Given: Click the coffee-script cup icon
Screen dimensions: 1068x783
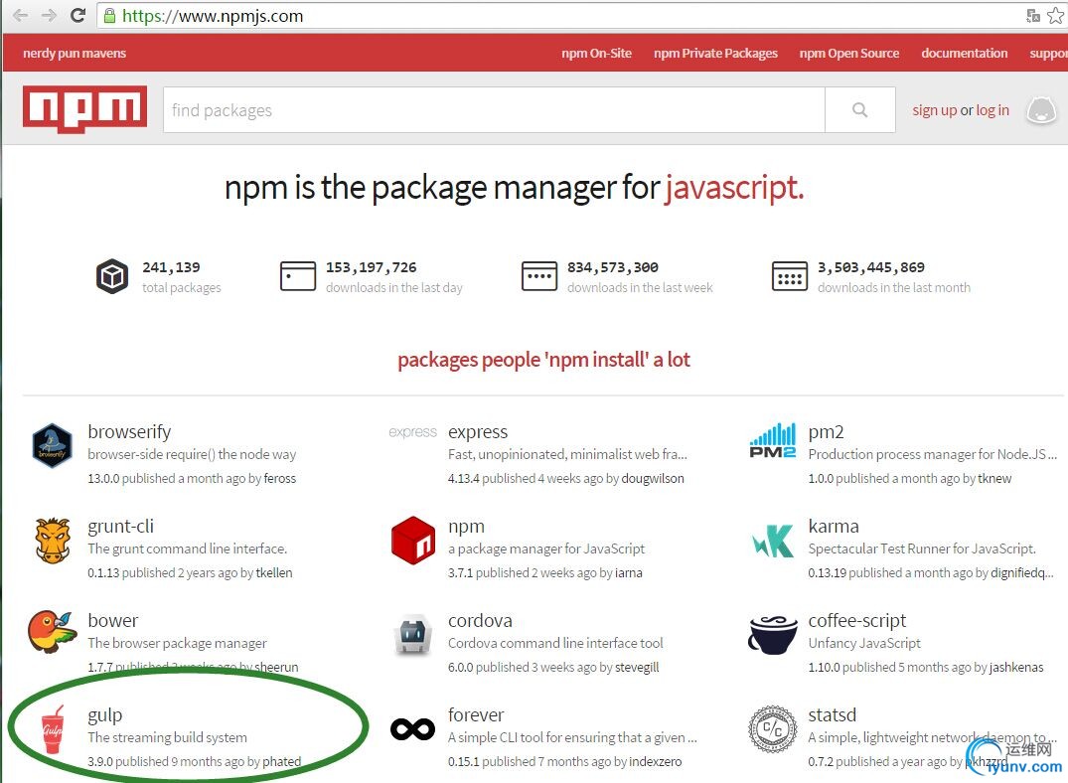Looking at the screenshot, I should click(x=772, y=634).
